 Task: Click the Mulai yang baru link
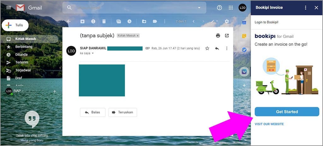[32, 140]
